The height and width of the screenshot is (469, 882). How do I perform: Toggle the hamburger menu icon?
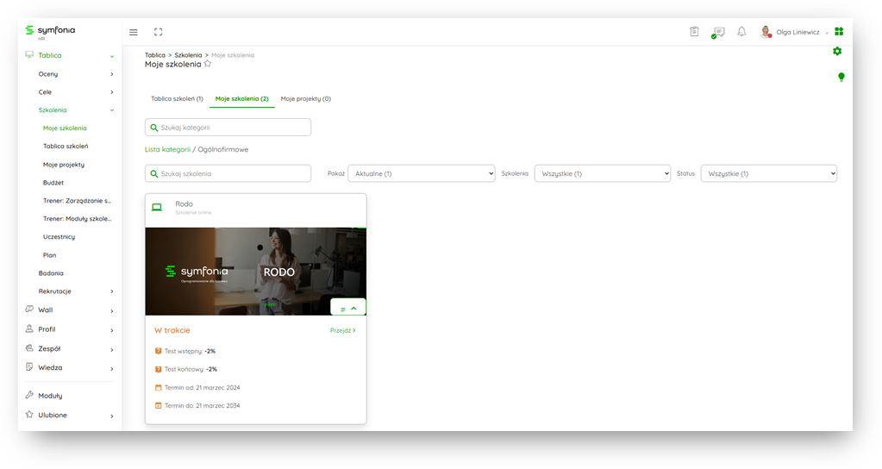134,32
